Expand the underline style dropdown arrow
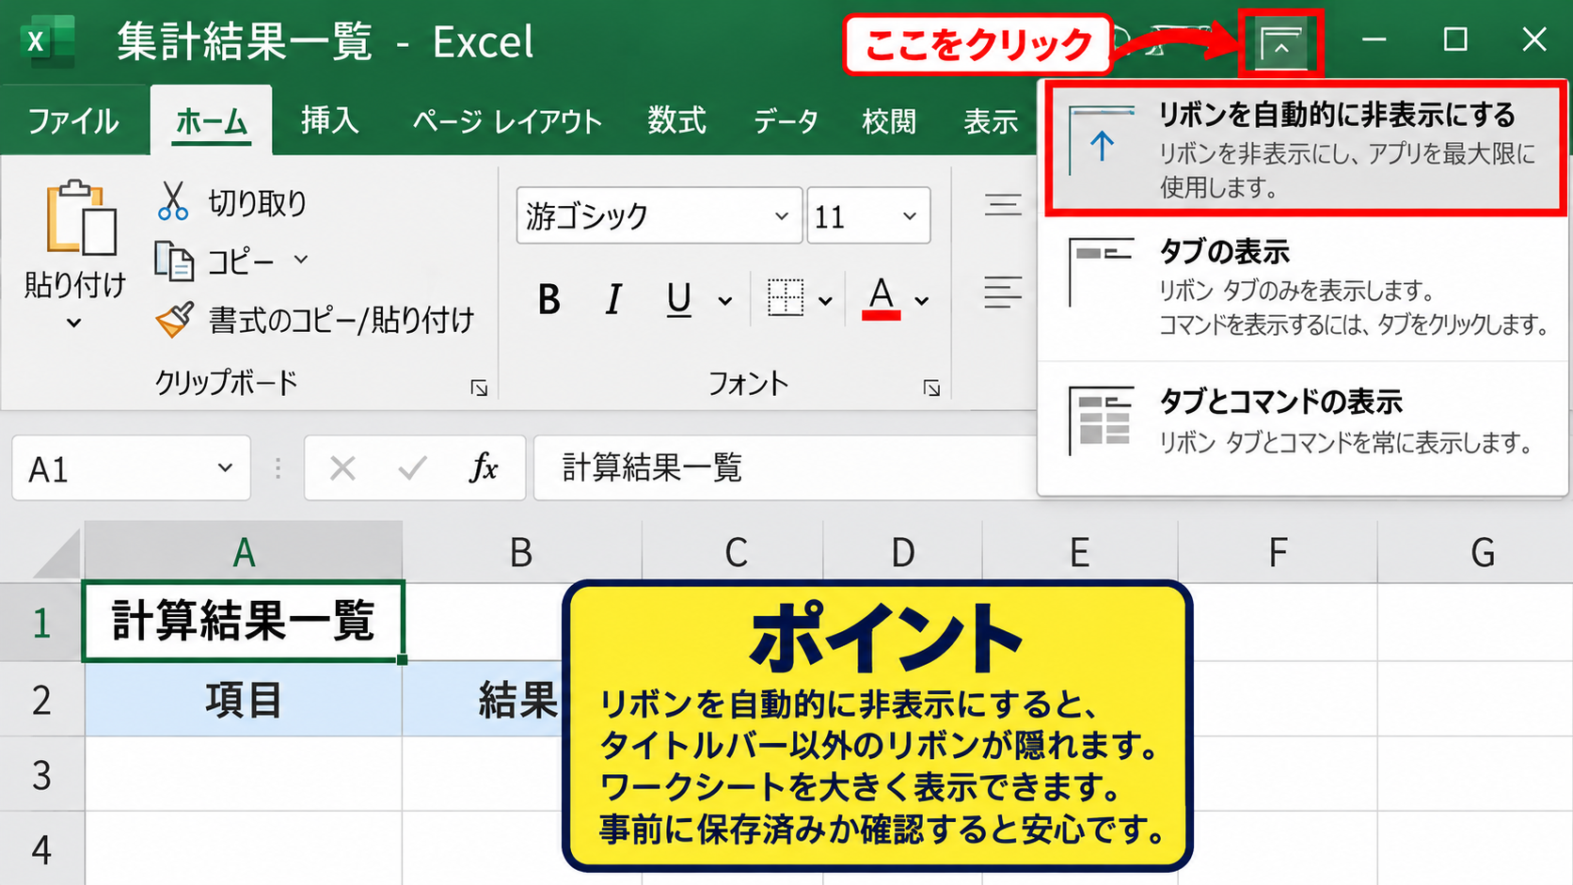Screen dimensions: 1573x885 pyautogui.click(x=725, y=302)
